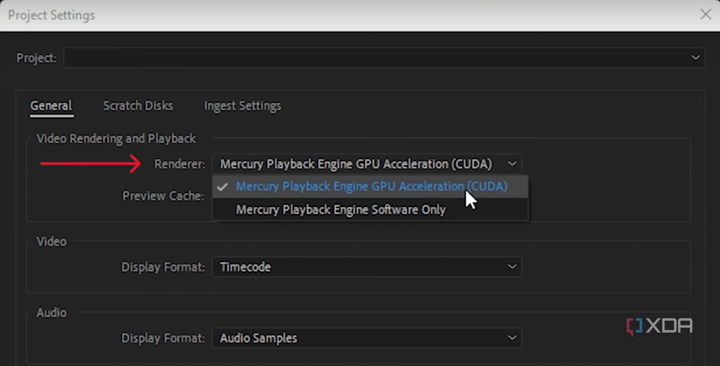The width and height of the screenshot is (720, 366).
Task: Open the Audio Display Format dropdown showing Audio Samples
Action: [x=367, y=338]
